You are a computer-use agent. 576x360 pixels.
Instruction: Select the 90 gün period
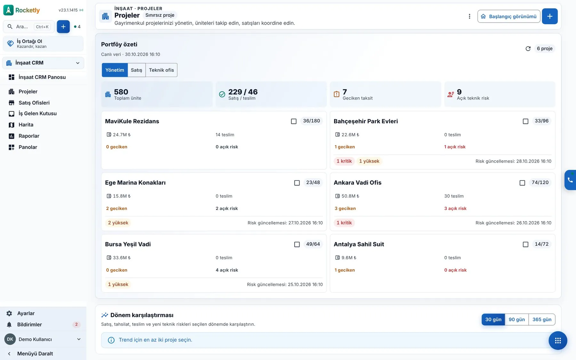[517, 319]
